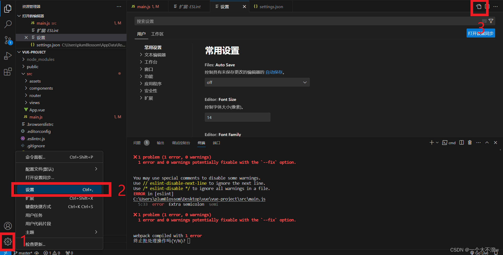Open main.js path link in terminal
Screen dimensions: 503x255
(199, 199)
